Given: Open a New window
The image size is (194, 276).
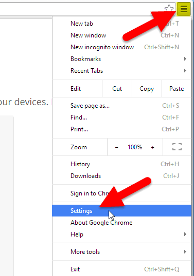Looking at the screenshot, I should pyautogui.click(x=122, y=35).
